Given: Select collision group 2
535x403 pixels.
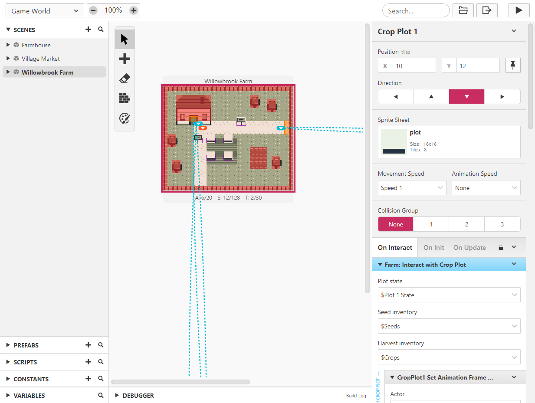Looking at the screenshot, I should pyautogui.click(x=466, y=224).
